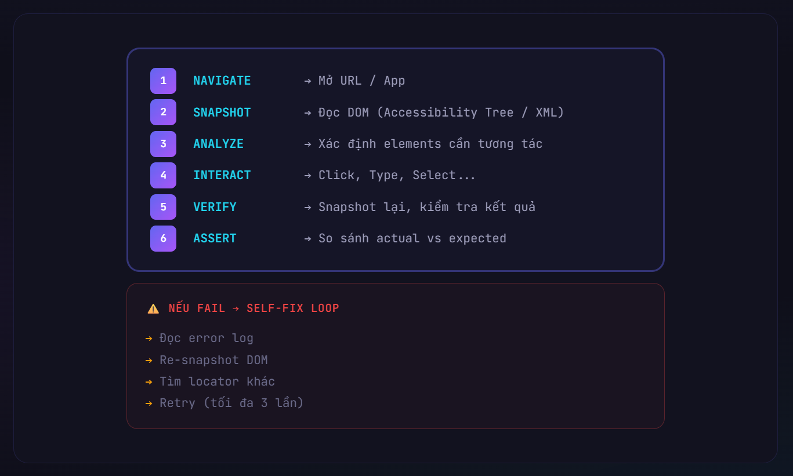Click the purple number 2 badge
Screen dimensions: 793x476
tap(163, 112)
